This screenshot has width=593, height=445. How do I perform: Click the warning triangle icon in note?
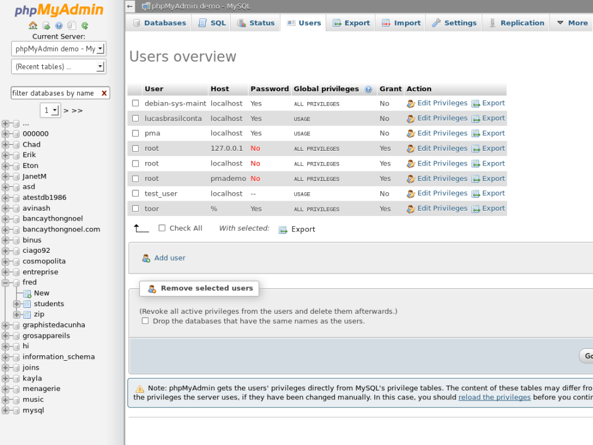139,389
